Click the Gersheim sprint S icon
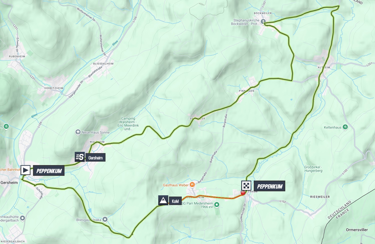 80,157
